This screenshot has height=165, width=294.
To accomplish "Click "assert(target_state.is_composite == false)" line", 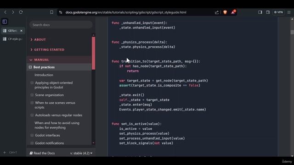I will 159,86.
